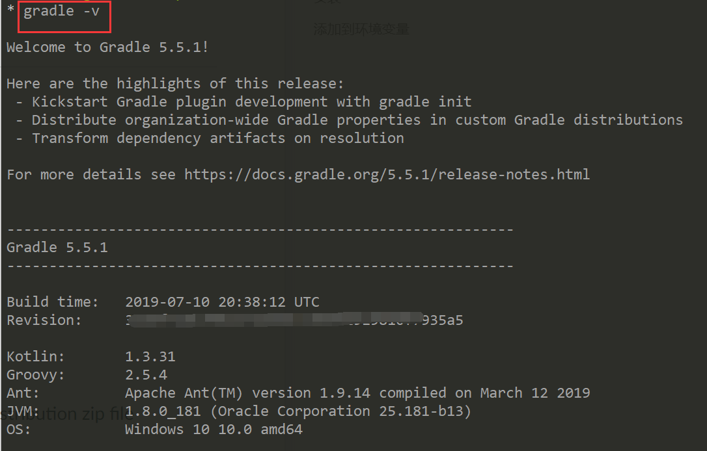Screen dimensions: 707x451
Task: Click the blurred Revision hash value
Action: pos(293,320)
